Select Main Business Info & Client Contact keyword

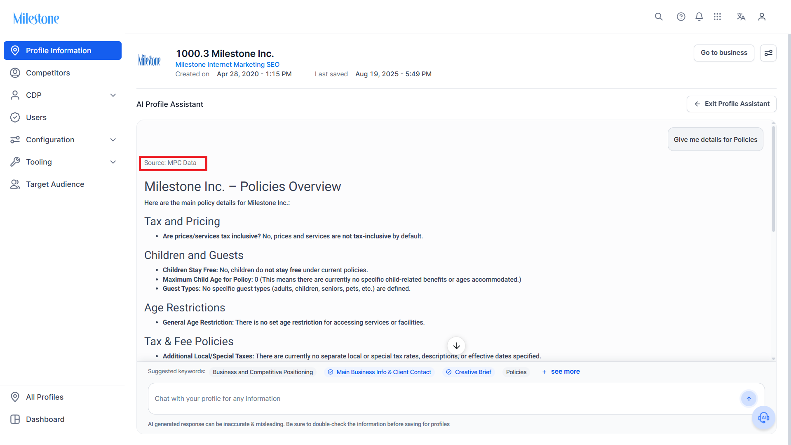(380, 372)
